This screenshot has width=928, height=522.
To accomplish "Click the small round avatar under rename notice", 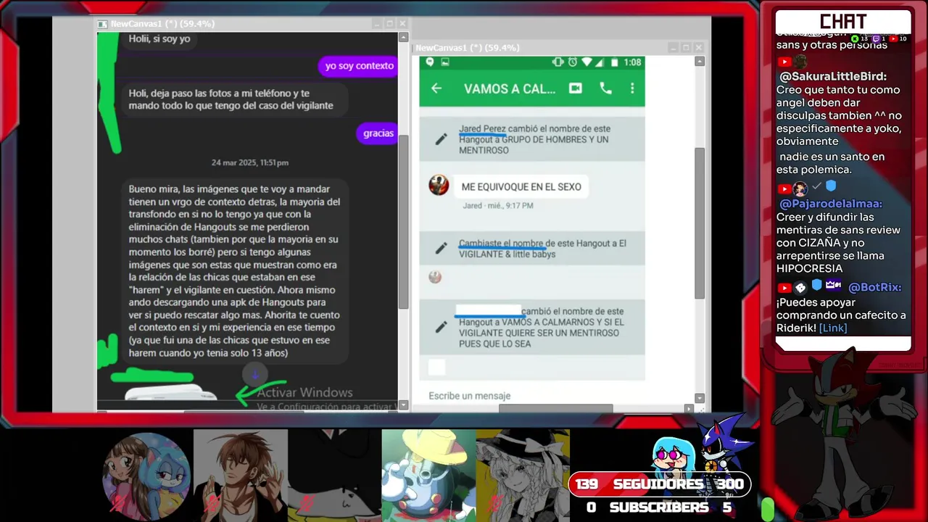I will [x=435, y=277].
